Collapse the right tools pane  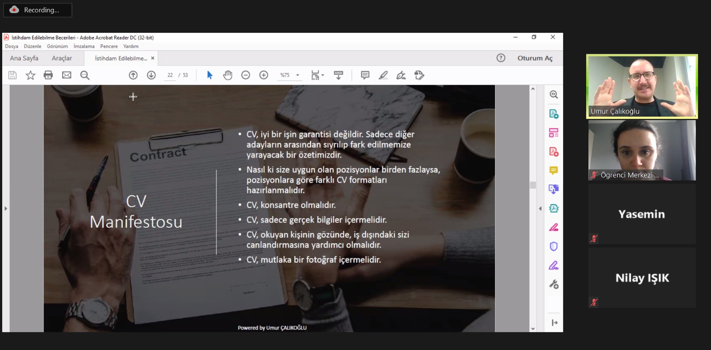pyautogui.click(x=540, y=208)
